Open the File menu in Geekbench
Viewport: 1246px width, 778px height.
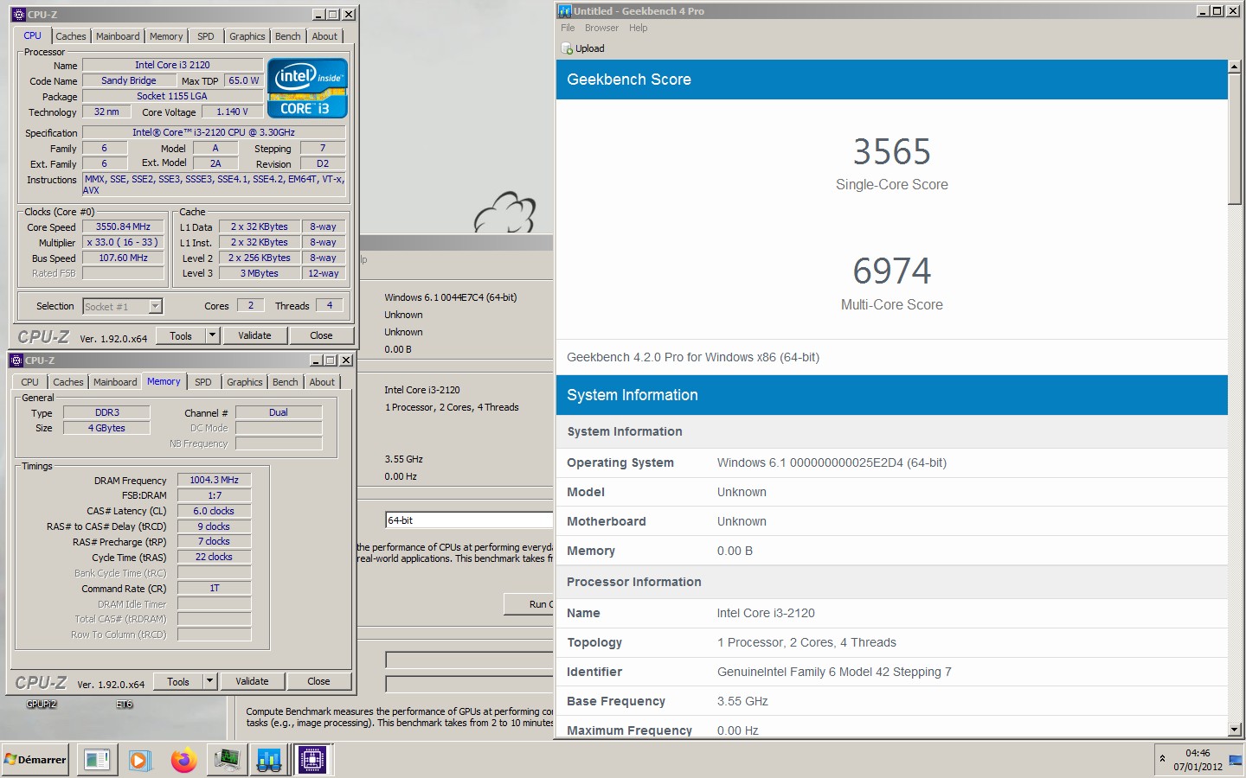(x=568, y=28)
